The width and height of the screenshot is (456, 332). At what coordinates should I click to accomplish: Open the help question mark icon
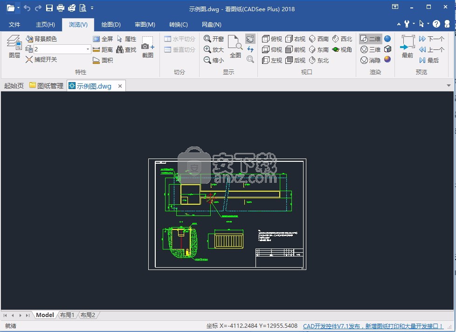[x=436, y=24]
